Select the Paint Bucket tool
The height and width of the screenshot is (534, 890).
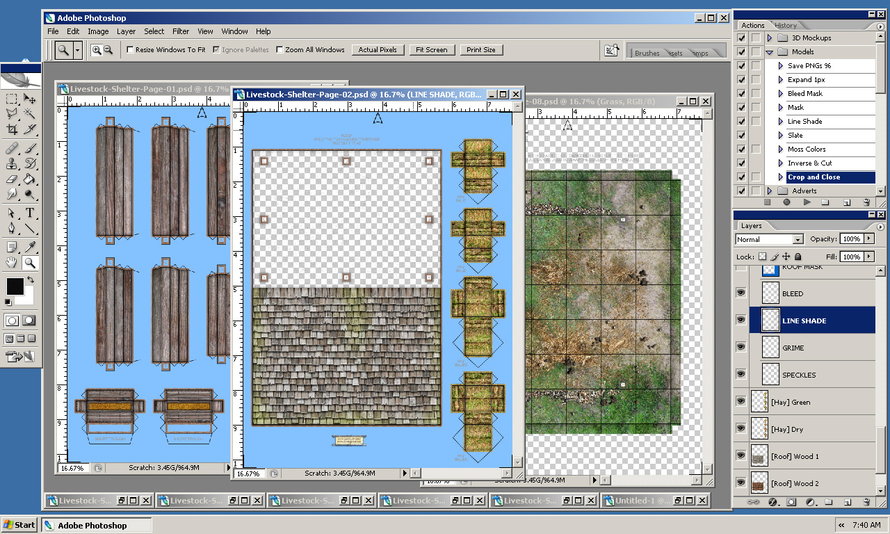30,179
